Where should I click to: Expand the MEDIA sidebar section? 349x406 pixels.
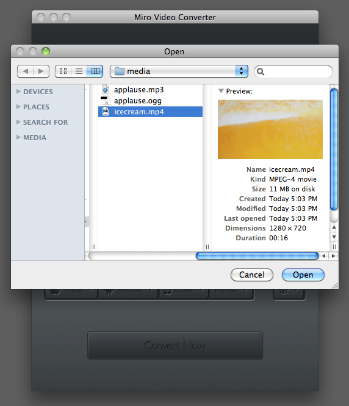point(18,137)
